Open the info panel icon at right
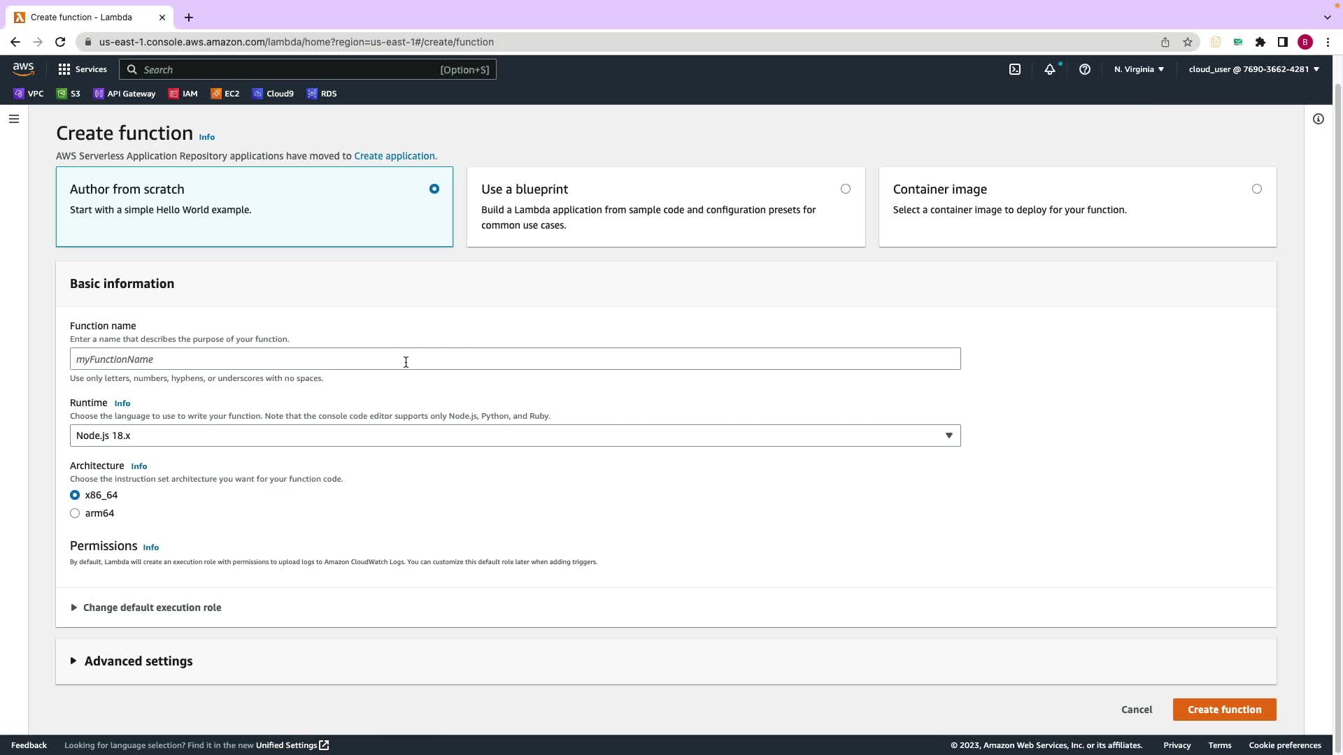 coord(1319,119)
